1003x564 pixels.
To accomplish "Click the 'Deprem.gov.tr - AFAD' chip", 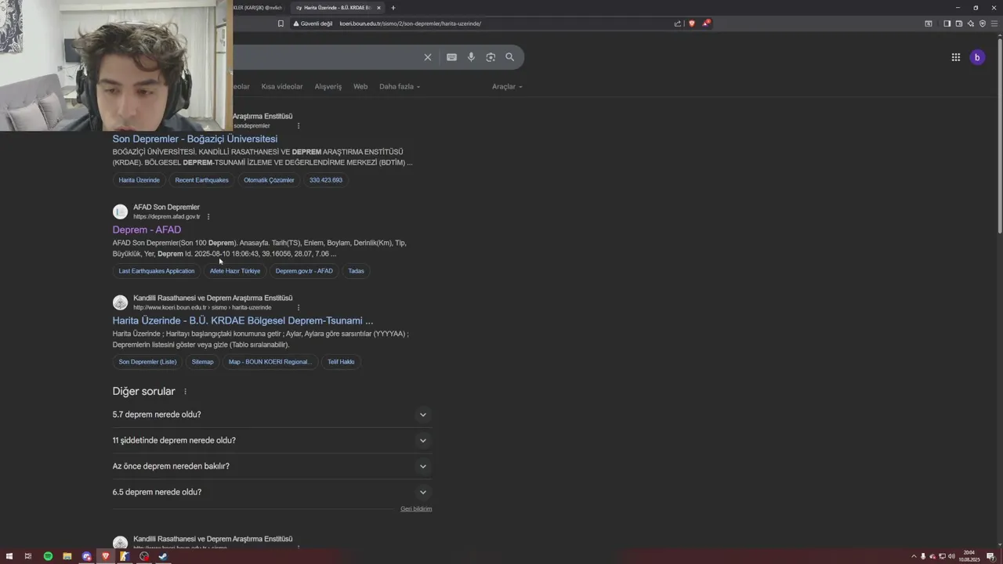I will pyautogui.click(x=304, y=271).
